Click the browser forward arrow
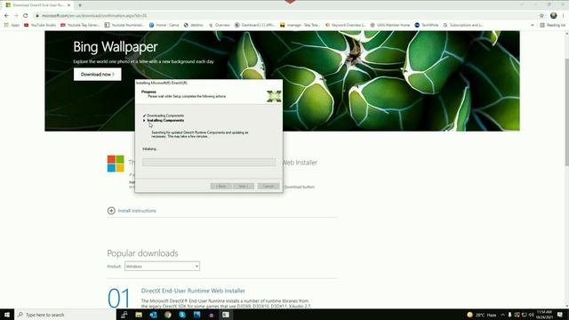 16,16
